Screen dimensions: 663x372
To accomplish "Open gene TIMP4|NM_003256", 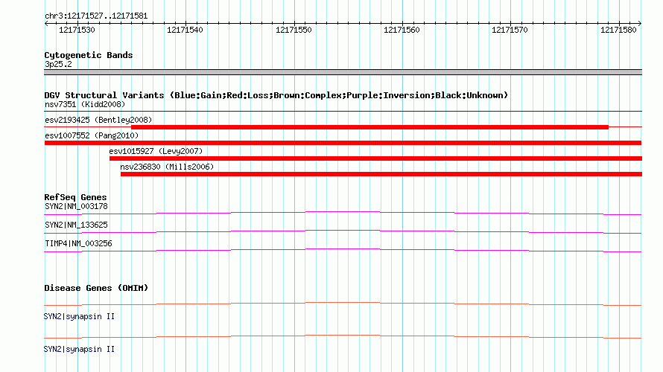I will click(78, 243).
